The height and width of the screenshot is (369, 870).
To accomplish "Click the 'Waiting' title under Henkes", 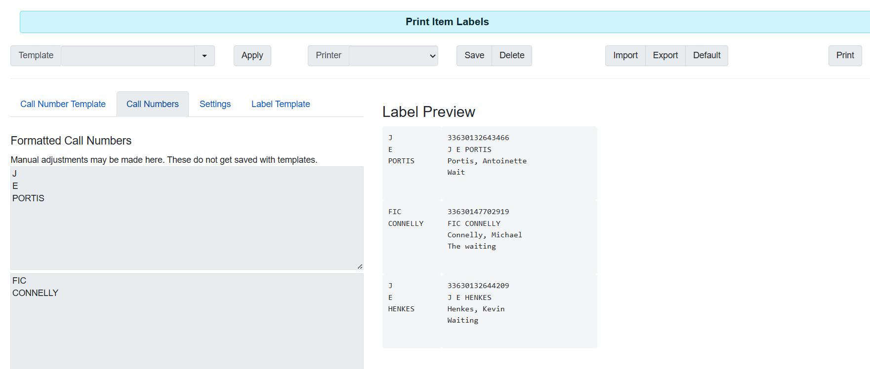I will point(463,320).
